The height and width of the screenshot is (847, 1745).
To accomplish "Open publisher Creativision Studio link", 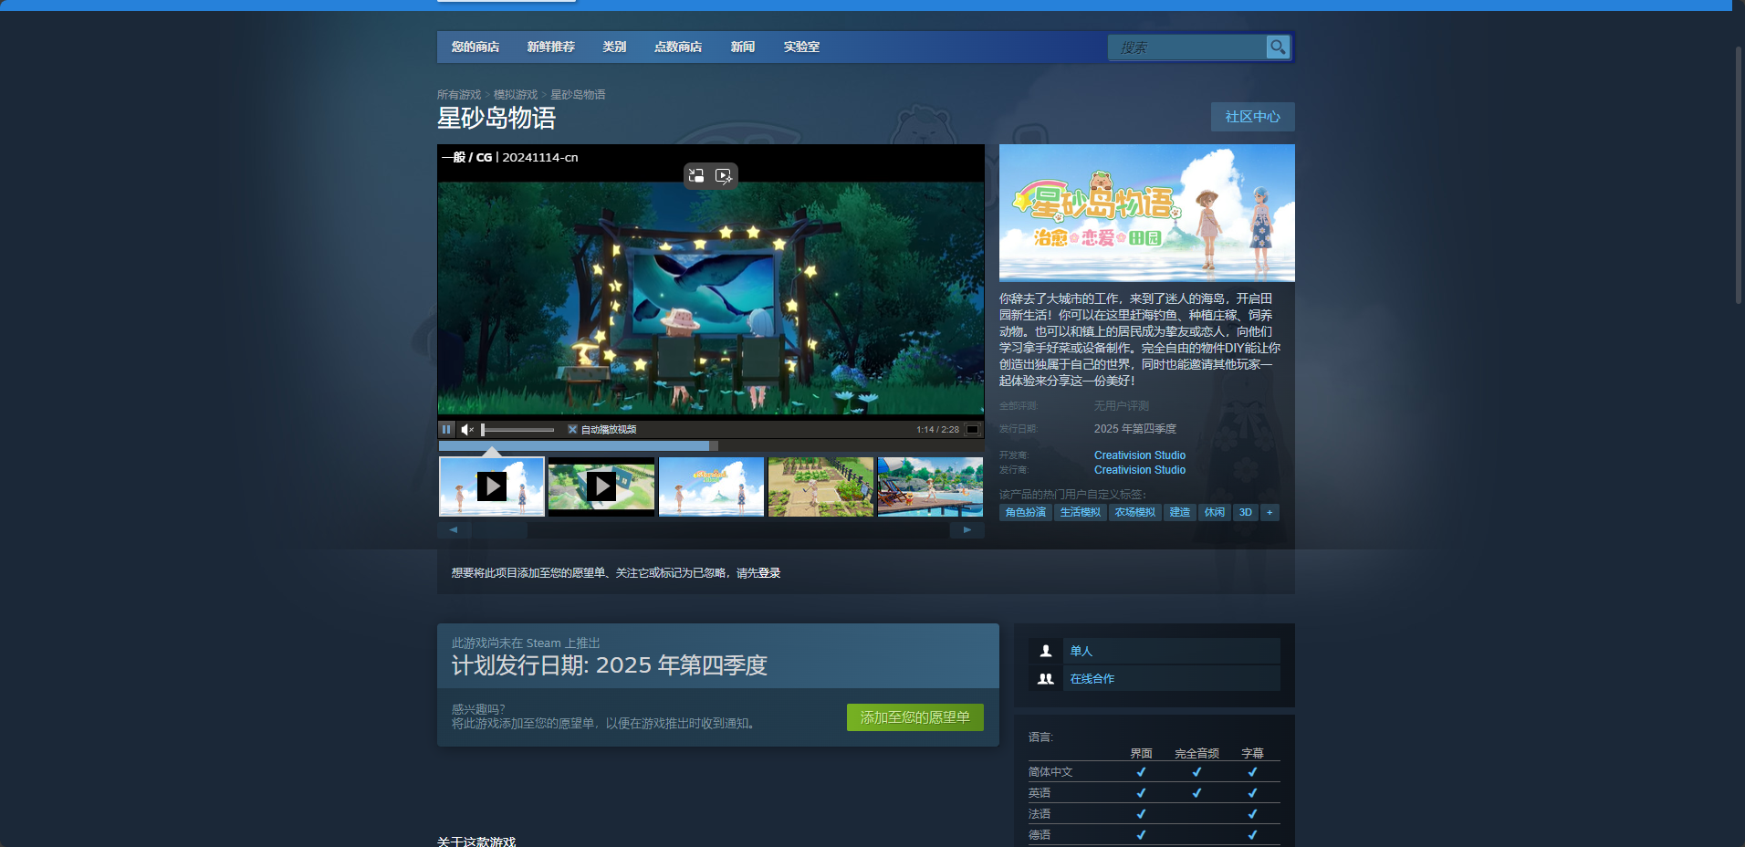I will point(1140,470).
